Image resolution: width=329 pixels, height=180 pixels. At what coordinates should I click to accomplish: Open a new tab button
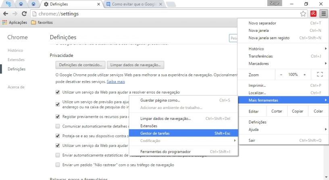pos(171,4)
